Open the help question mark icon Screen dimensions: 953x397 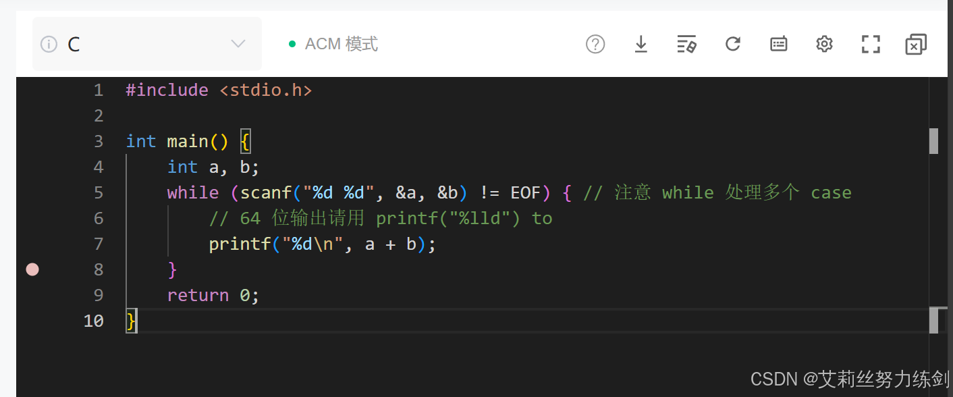point(595,44)
